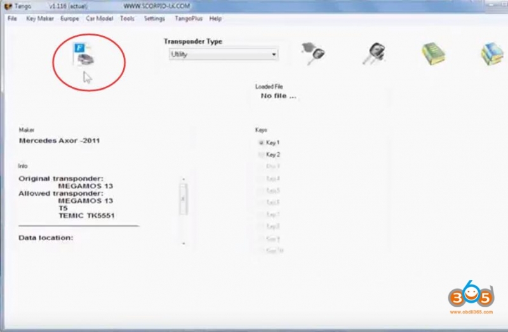This screenshot has width=508, height=332.
Task: Open the Settings menu
Action: pos(154,18)
